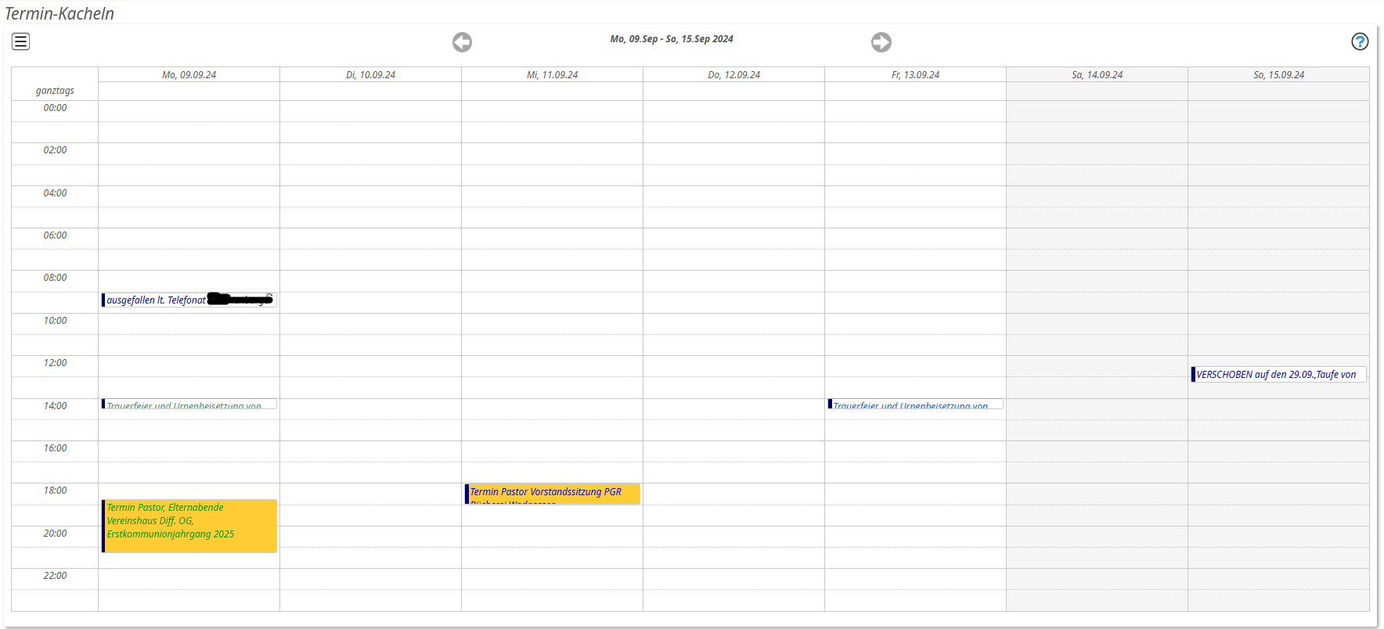
Task: Select the Di, 10.09.24 day header
Action: tap(370, 75)
